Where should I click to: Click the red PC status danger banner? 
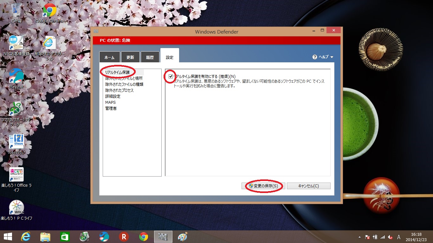217,40
